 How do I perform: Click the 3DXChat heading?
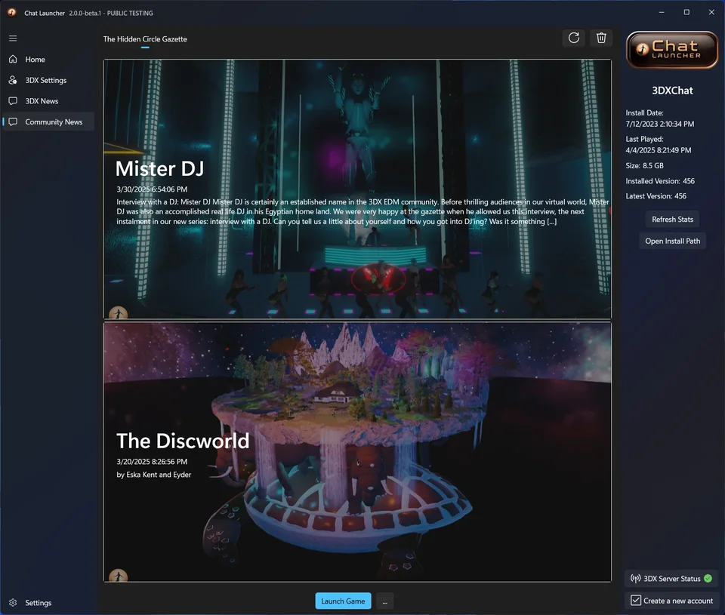[672, 91]
